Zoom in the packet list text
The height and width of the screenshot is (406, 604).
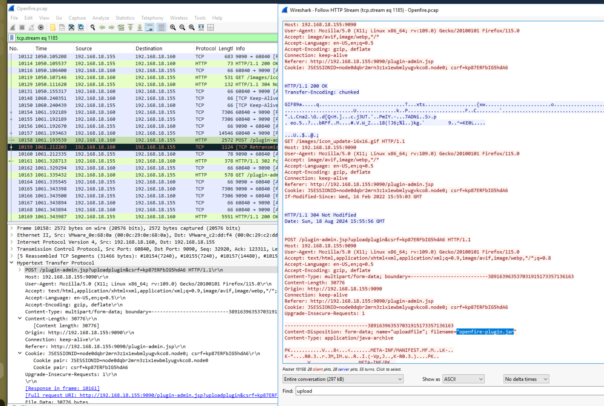tap(173, 27)
